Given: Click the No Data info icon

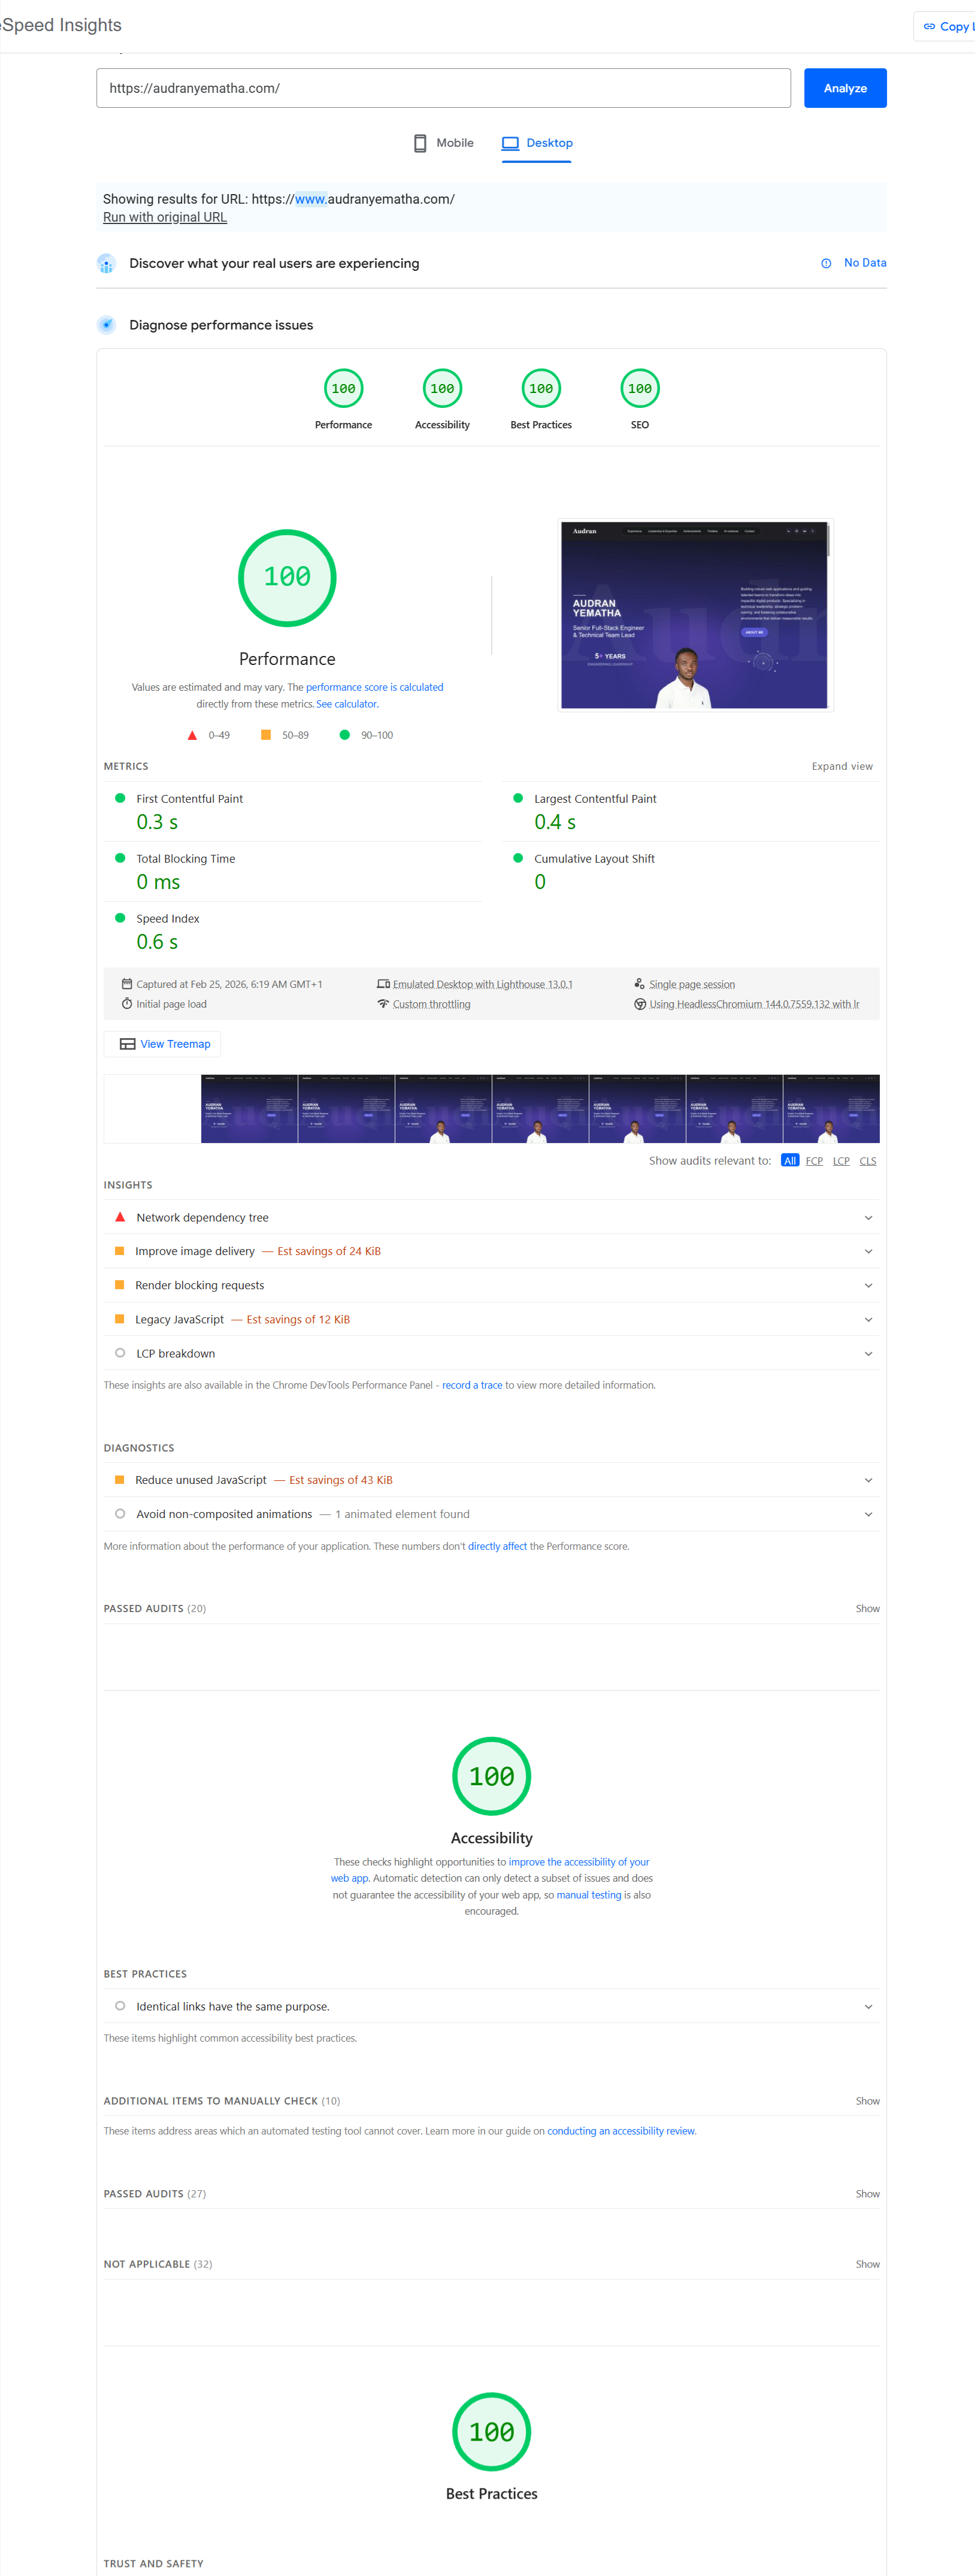Looking at the screenshot, I should click(826, 263).
